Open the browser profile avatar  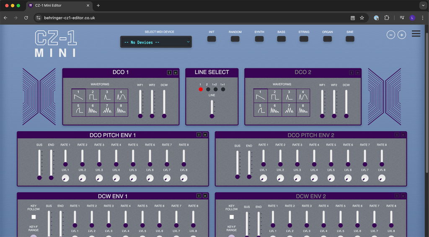click(412, 18)
